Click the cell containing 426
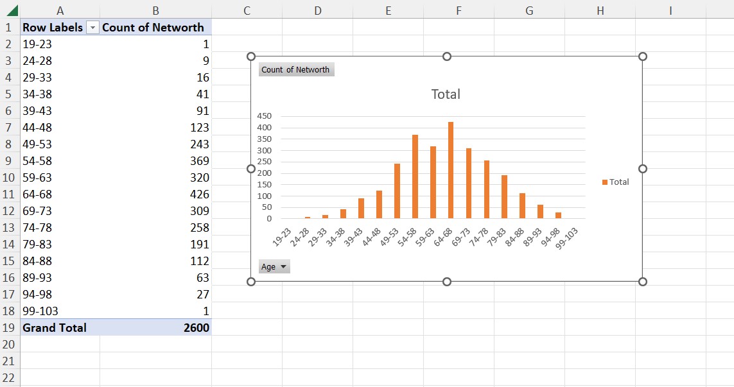This screenshot has width=734, height=387. (155, 194)
